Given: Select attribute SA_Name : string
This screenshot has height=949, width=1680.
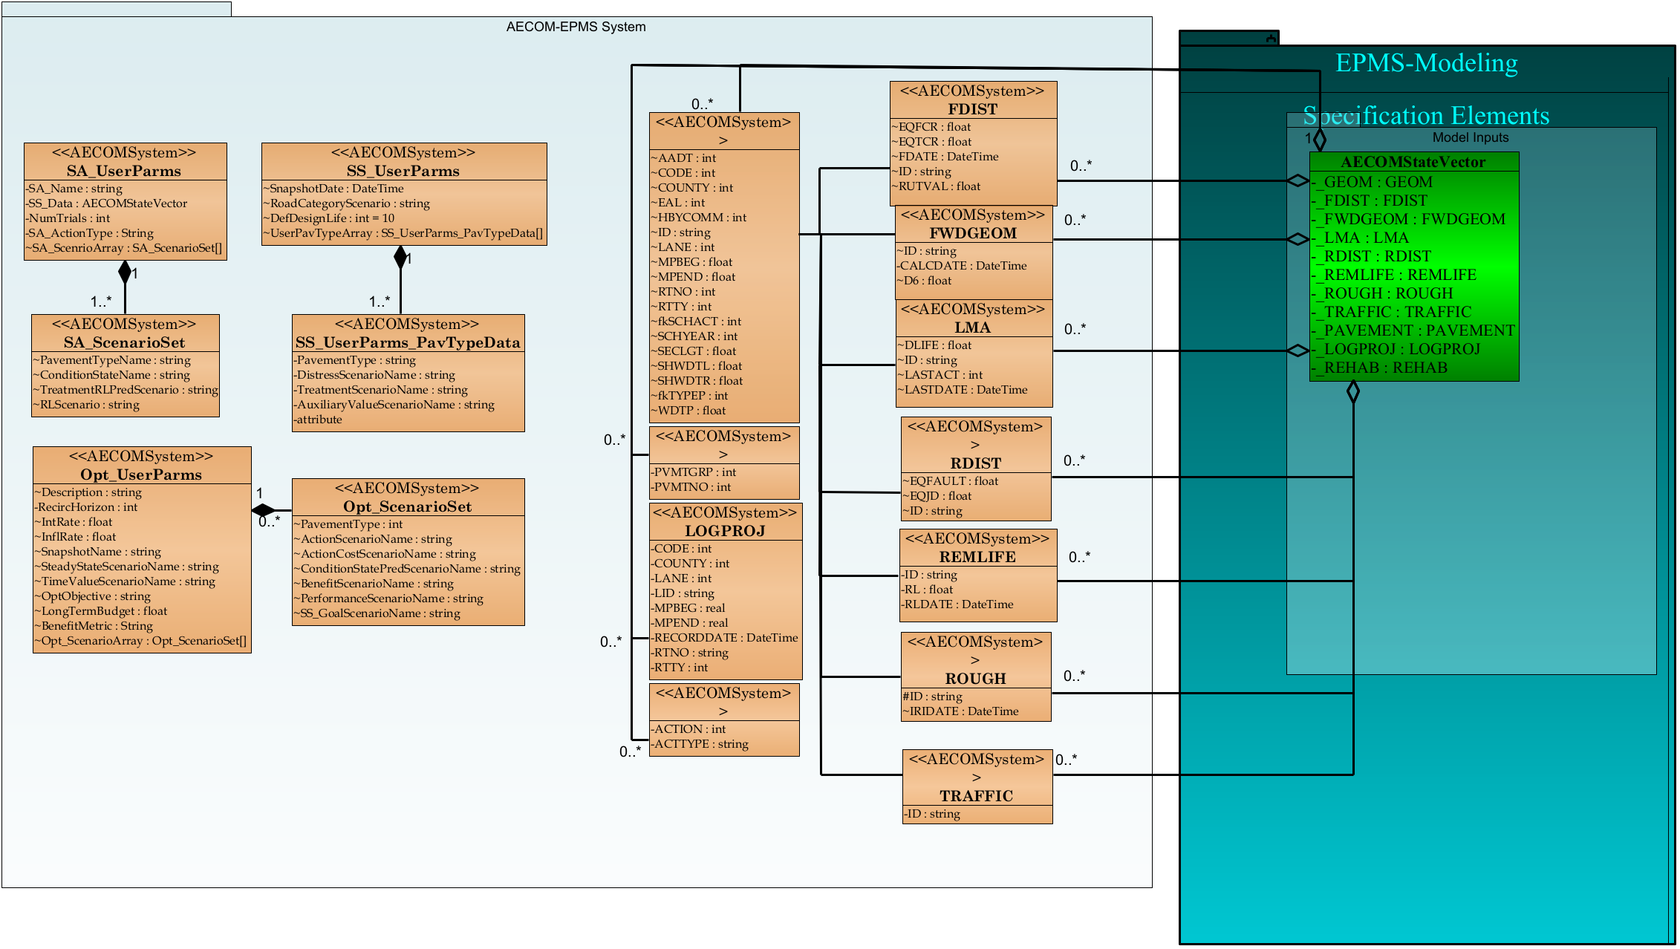Looking at the screenshot, I should [x=74, y=189].
